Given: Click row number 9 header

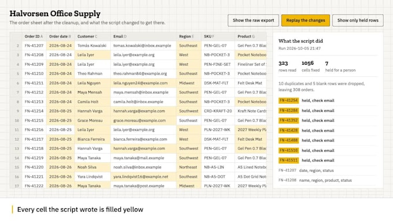Looking at the screenshot, I should (x=16, y=111).
